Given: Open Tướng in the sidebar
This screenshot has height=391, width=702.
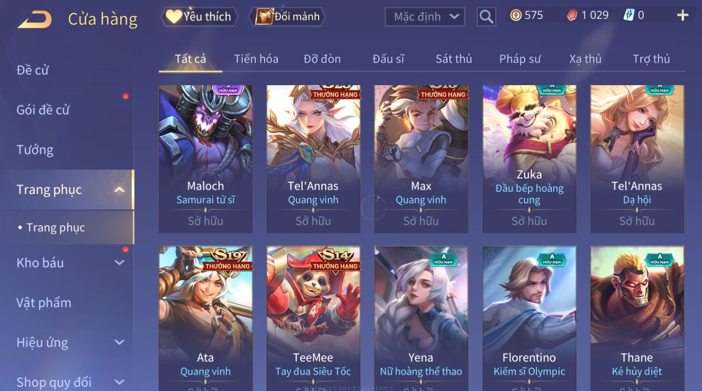Looking at the screenshot, I should coord(35,150).
